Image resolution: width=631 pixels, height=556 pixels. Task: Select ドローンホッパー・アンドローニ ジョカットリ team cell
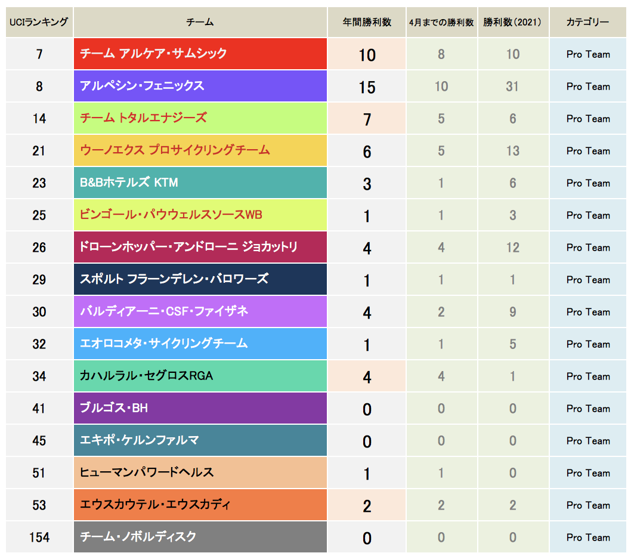(x=200, y=247)
